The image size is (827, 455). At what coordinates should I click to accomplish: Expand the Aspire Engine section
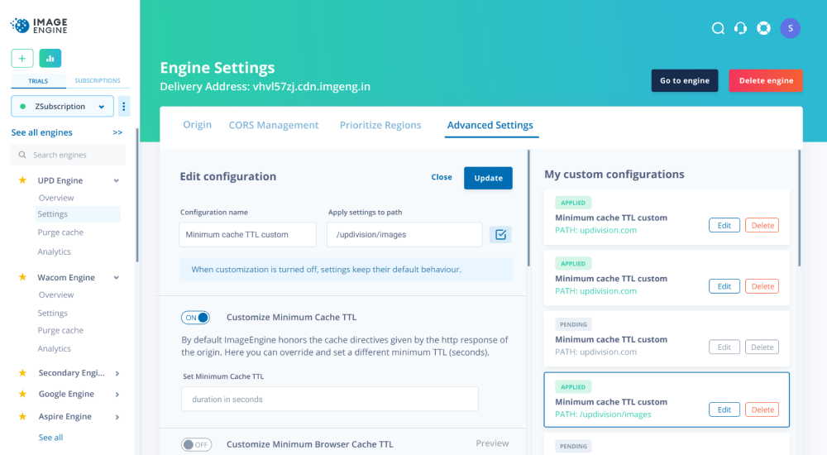click(117, 417)
